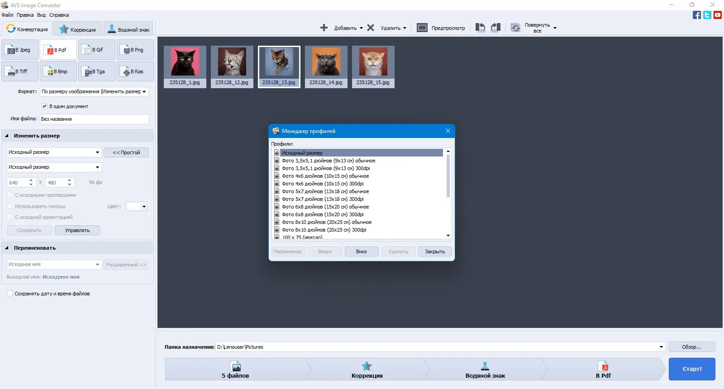Close the Менеджер профилей dialog

click(x=448, y=131)
